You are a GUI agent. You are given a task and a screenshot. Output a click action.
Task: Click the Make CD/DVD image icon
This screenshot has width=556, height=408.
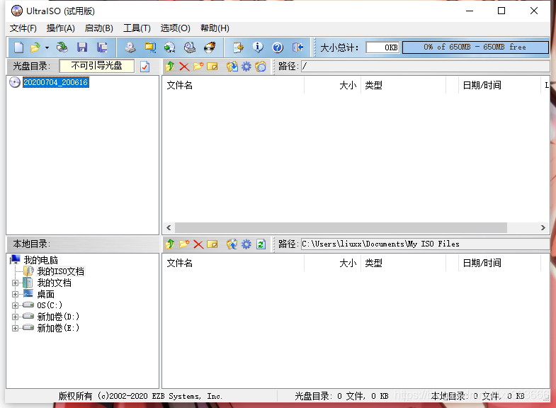130,47
